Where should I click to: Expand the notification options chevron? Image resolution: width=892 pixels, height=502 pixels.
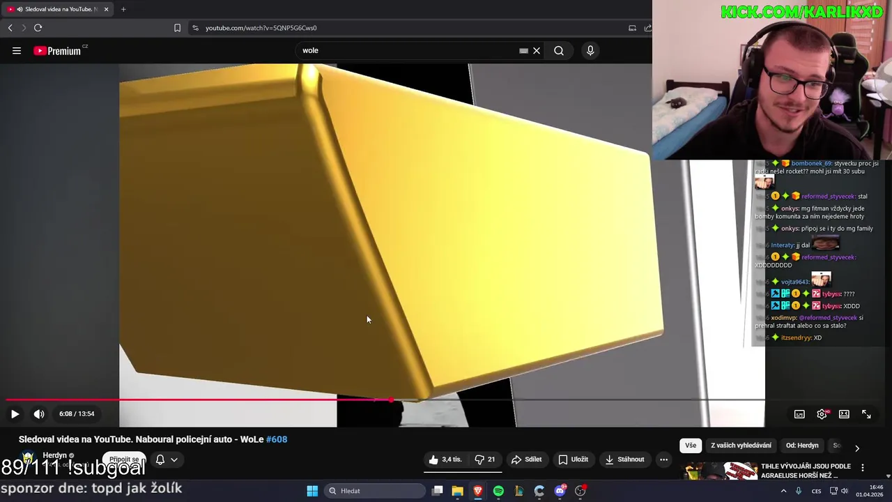174,459
